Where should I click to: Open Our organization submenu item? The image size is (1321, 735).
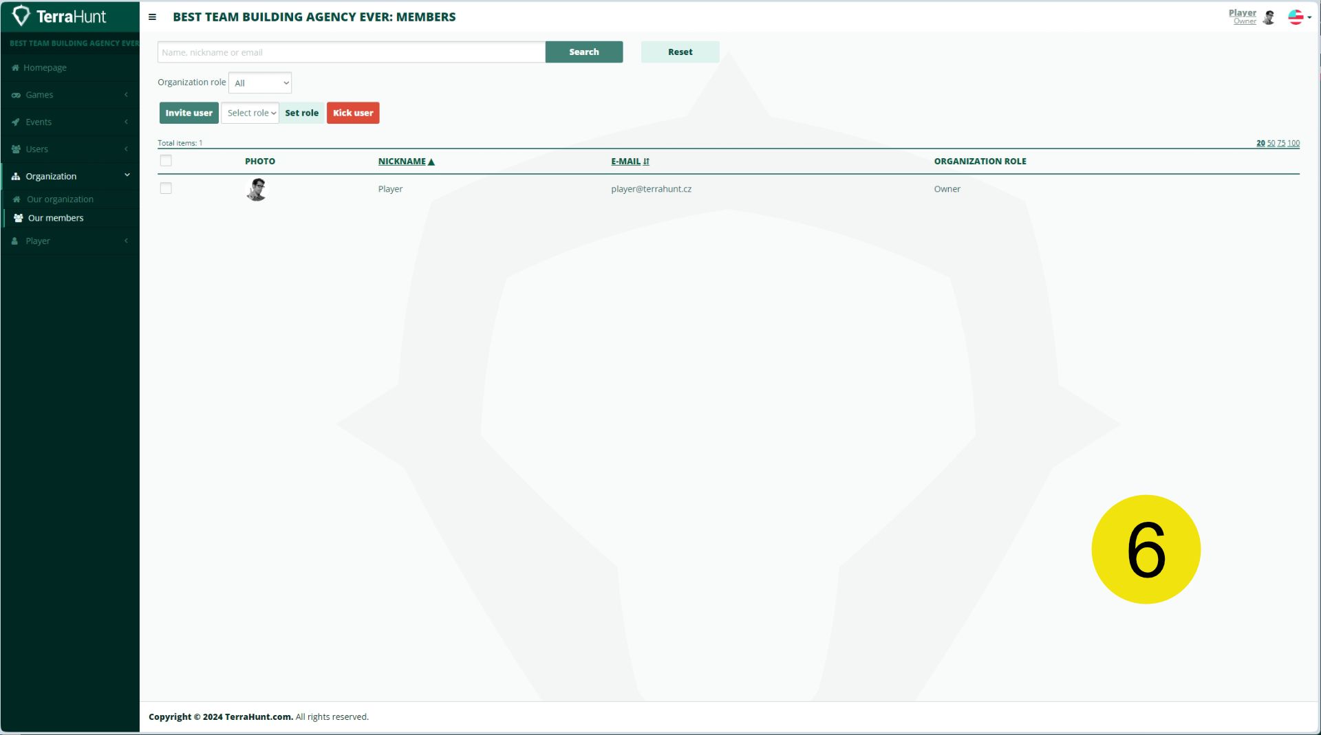[x=60, y=199]
